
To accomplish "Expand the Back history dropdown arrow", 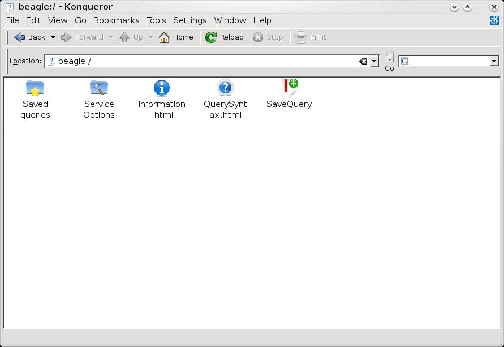I will tap(53, 37).
